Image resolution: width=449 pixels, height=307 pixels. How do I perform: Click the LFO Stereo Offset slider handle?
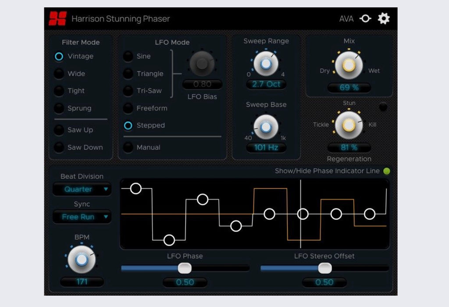[325, 268]
